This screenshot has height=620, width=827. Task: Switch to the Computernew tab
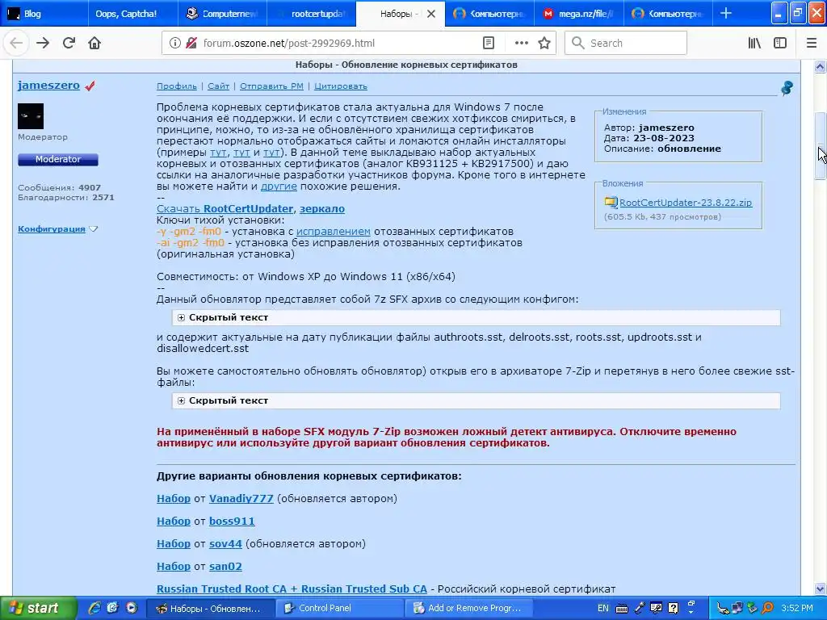click(221, 14)
